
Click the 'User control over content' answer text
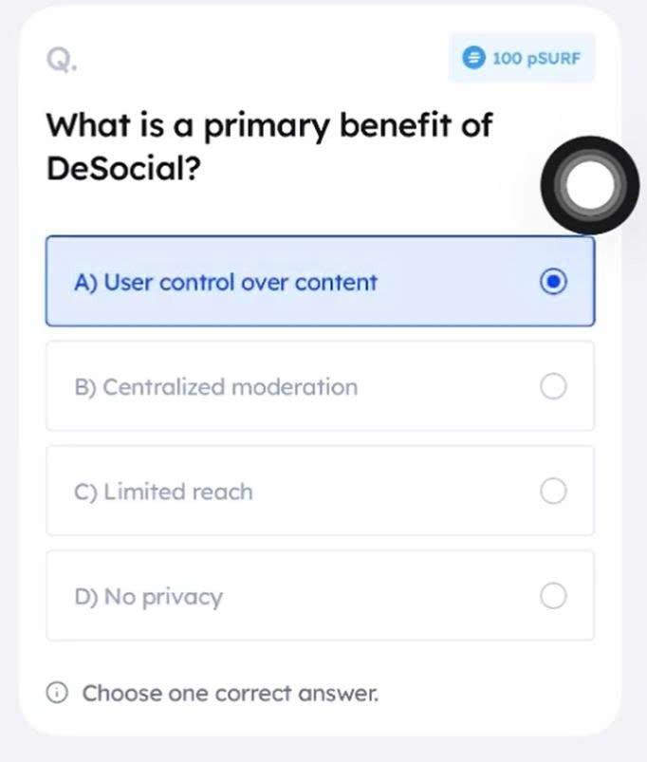pyautogui.click(x=240, y=282)
